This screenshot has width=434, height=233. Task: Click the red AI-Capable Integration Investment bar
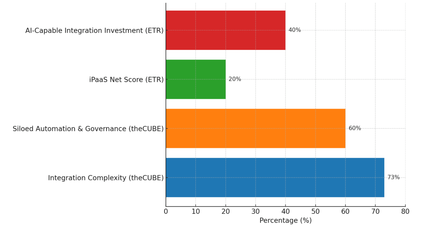pos(225,30)
